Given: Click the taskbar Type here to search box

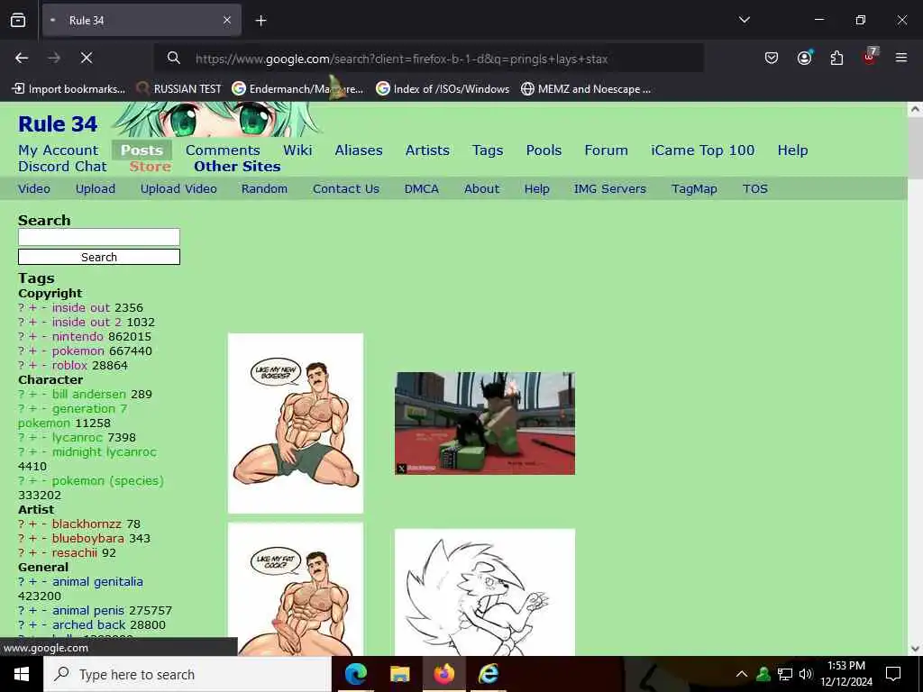Looking at the screenshot, I should (x=187, y=674).
